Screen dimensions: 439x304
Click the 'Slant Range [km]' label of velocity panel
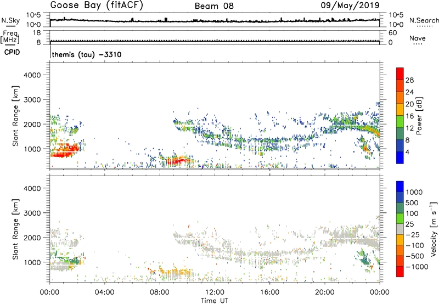15,229
